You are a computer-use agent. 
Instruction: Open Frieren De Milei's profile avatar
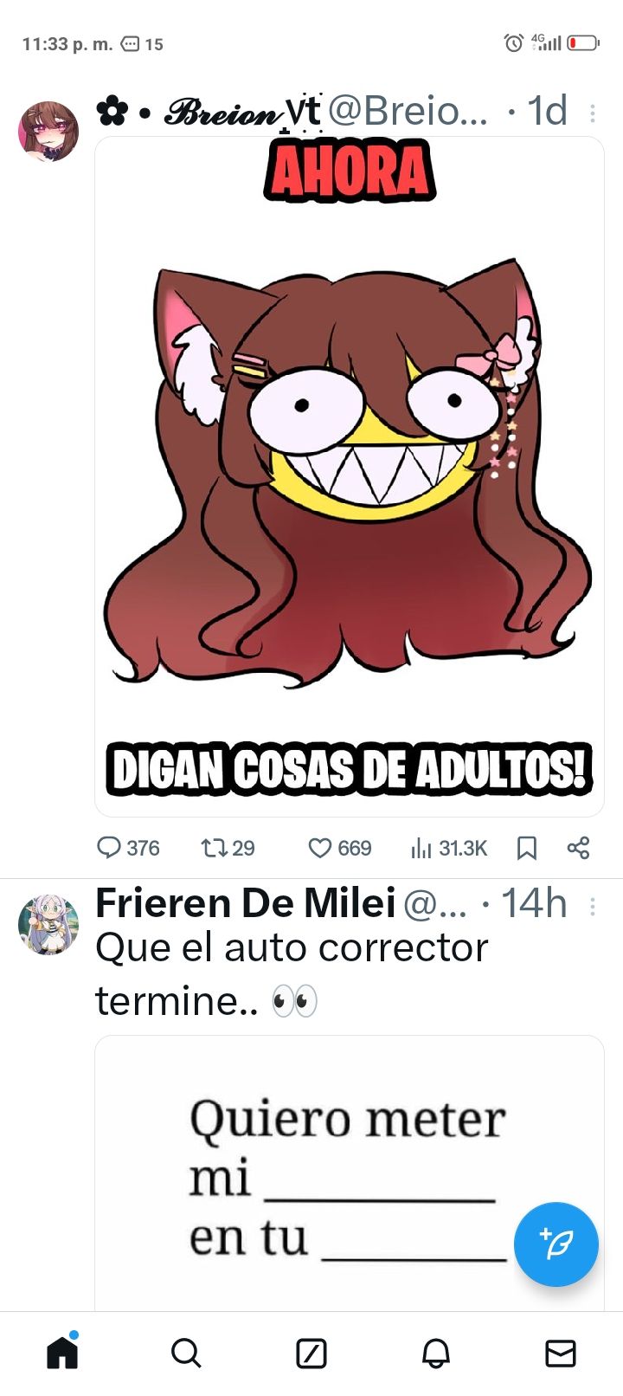[48, 925]
